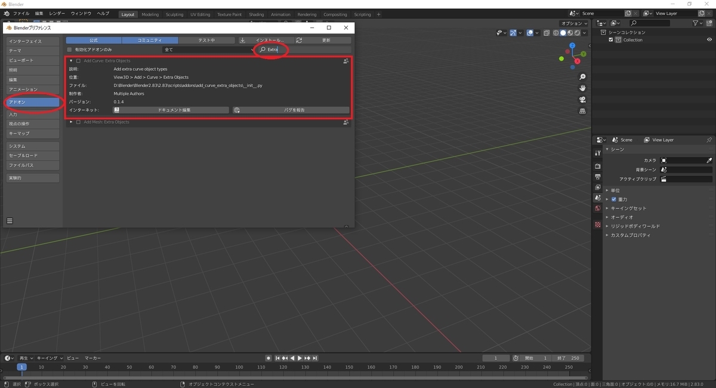The image size is (716, 388).
Task: Click the X axis on the navigation gizmo
Action: click(x=578, y=61)
